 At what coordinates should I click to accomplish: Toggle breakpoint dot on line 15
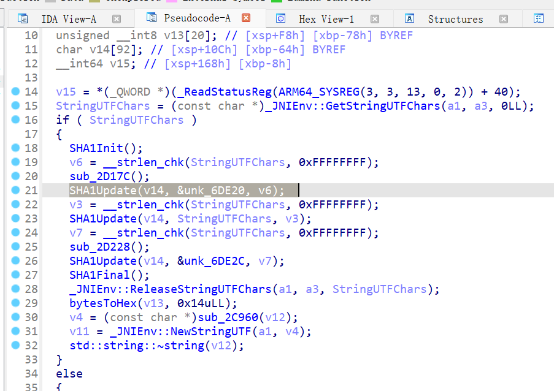pyautogui.click(x=15, y=105)
